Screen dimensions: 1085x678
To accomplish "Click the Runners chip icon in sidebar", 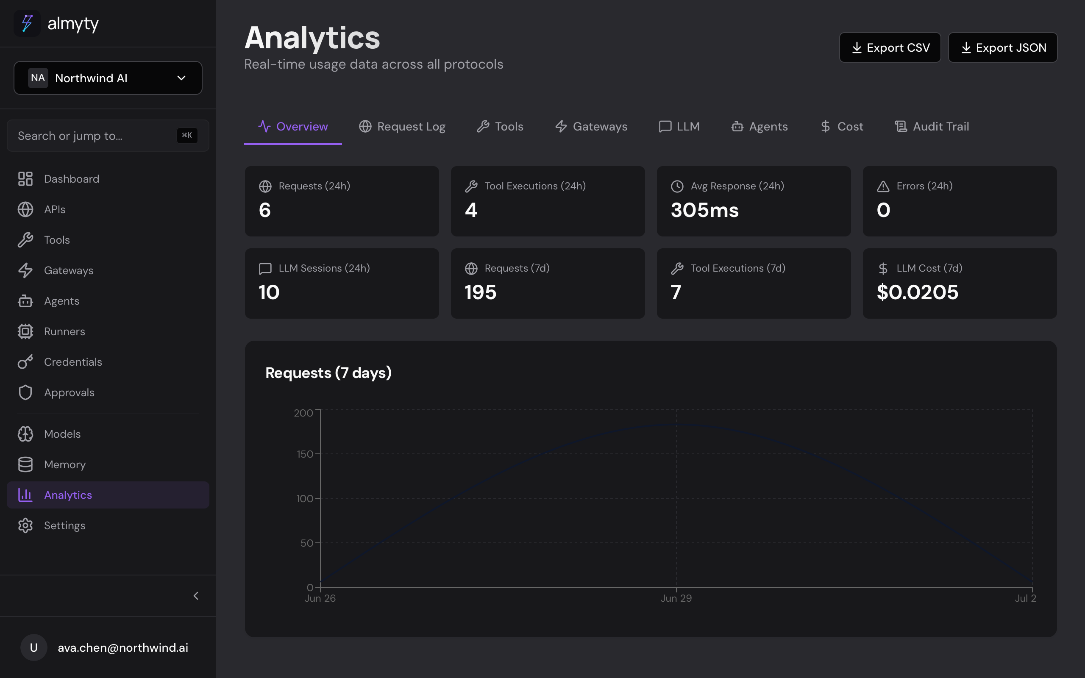I will [x=25, y=331].
